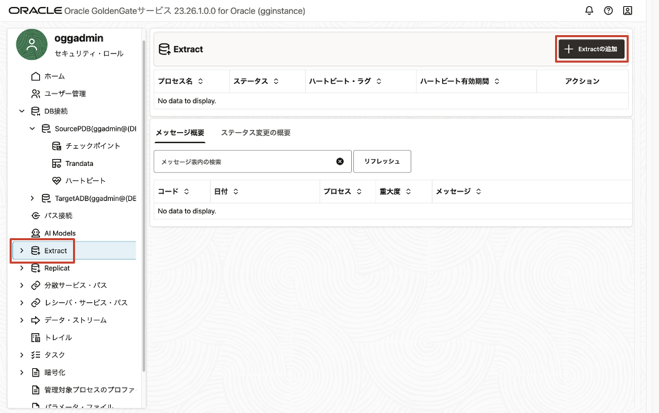Click the notifications bell icon
This screenshot has width=659, height=413.
pos(589,11)
